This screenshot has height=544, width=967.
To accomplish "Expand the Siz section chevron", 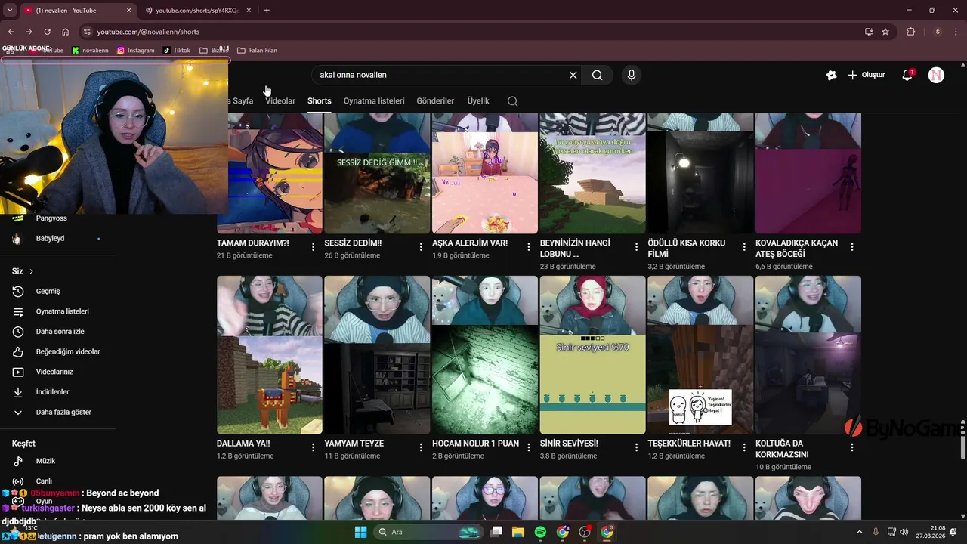I will coord(31,271).
